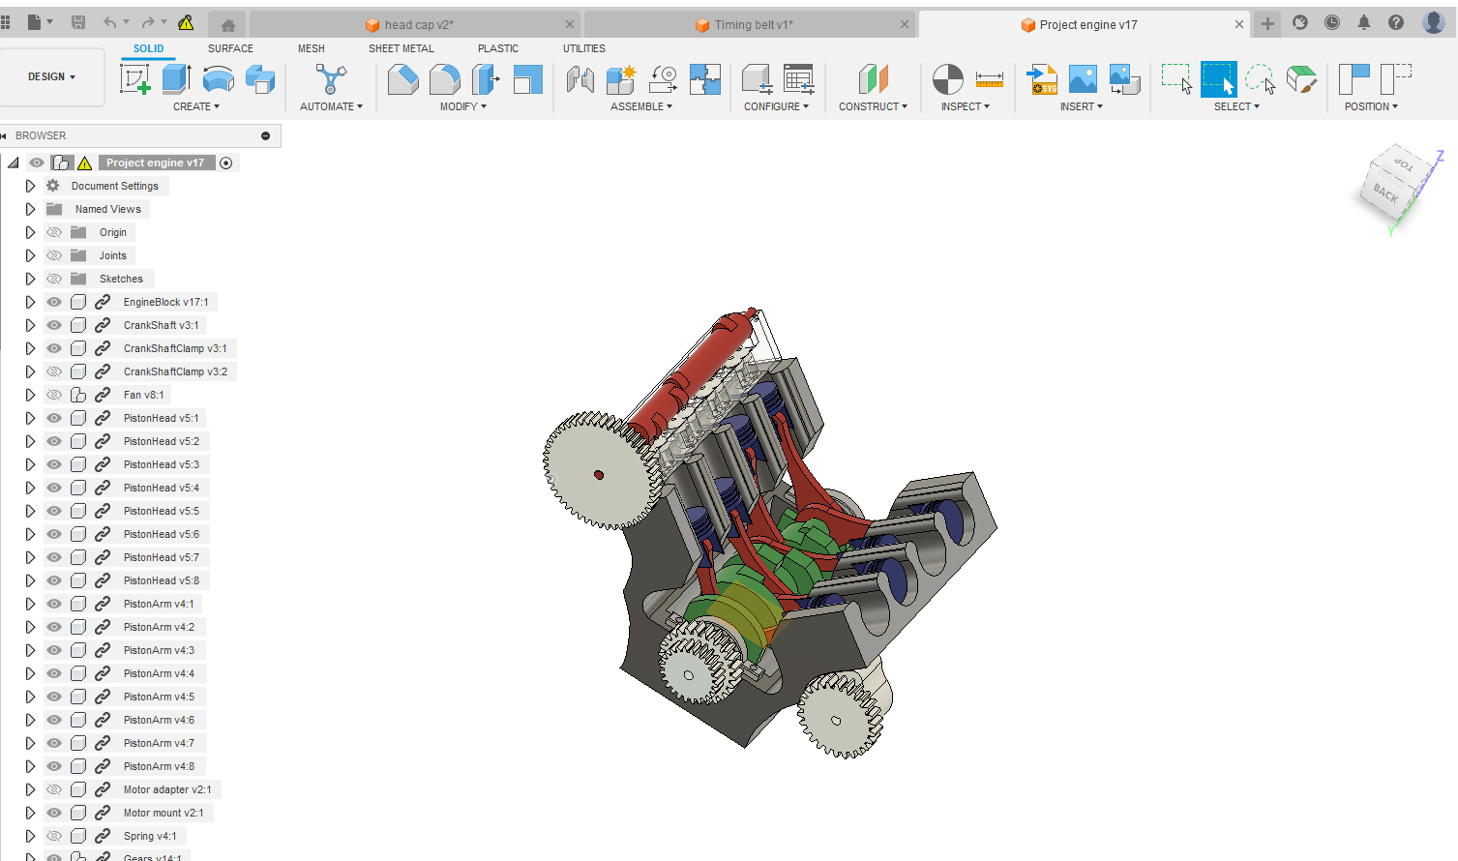The image size is (1458, 861).
Task: Expand the Sketches folder
Action: [x=30, y=279]
